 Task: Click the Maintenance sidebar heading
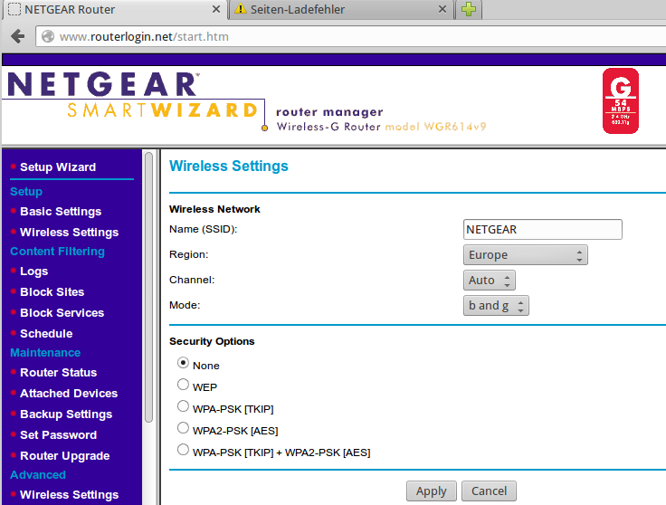coord(45,353)
